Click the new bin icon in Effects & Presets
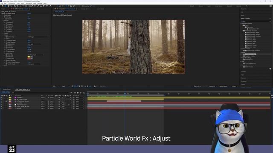 (270, 69)
